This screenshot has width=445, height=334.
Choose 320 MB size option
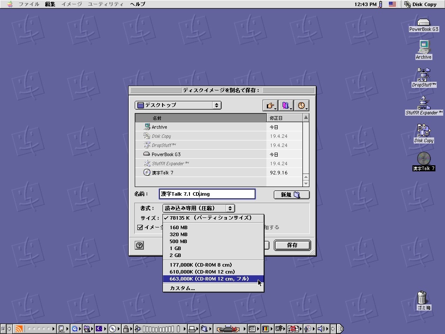coord(213,234)
